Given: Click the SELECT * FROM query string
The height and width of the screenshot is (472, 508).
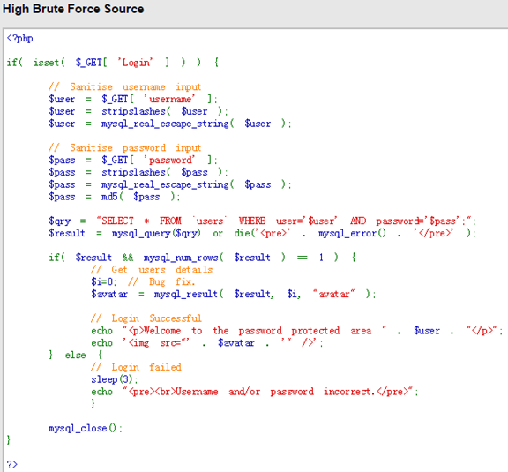Looking at the screenshot, I should point(286,221).
